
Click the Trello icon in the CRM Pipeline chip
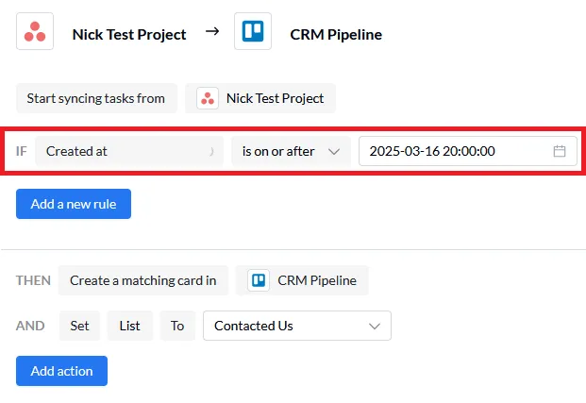[x=258, y=280]
